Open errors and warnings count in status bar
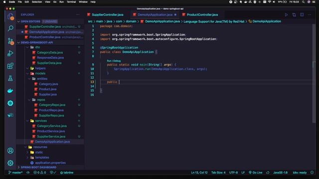This screenshot has height=179, width=319. [x=40, y=173]
